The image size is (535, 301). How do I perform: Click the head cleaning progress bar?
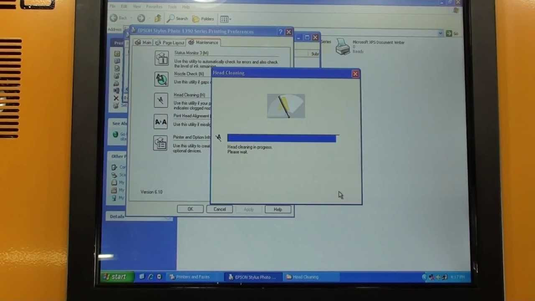click(282, 138)
